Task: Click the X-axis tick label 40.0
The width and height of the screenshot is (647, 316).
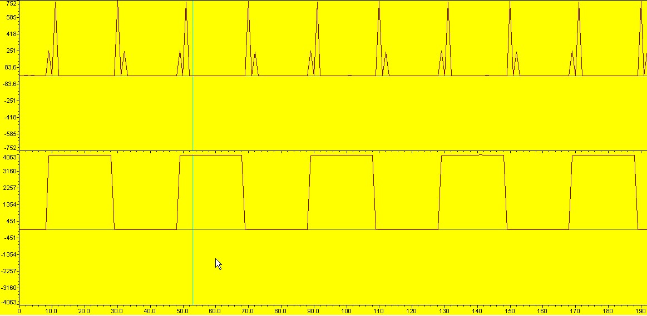Action: pyautogui.click(x=150, y=312)
